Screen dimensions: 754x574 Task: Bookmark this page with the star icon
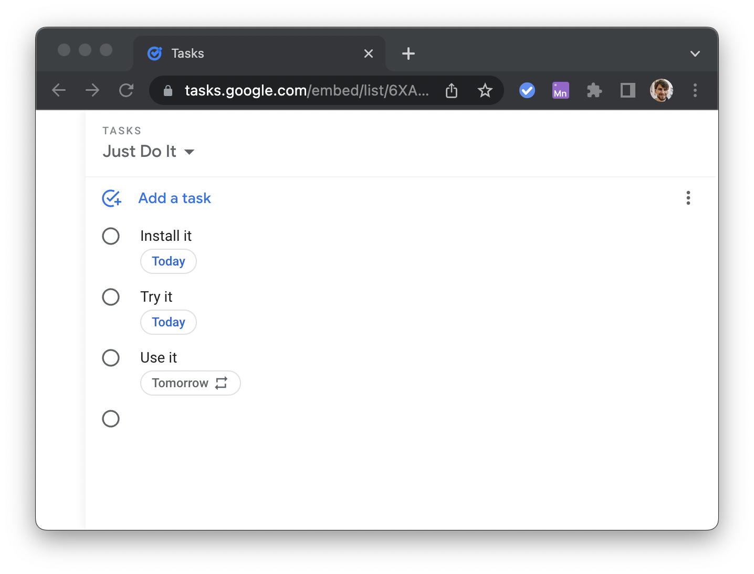point(485,90)
